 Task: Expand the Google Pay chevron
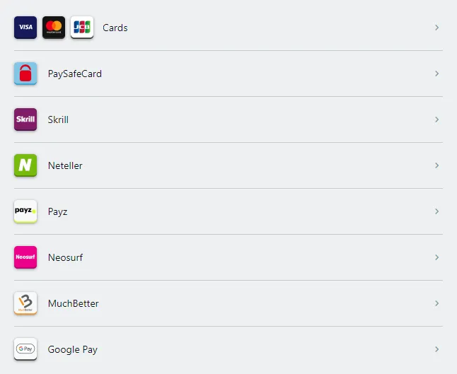pyautogui.click(x=436, y=349)
